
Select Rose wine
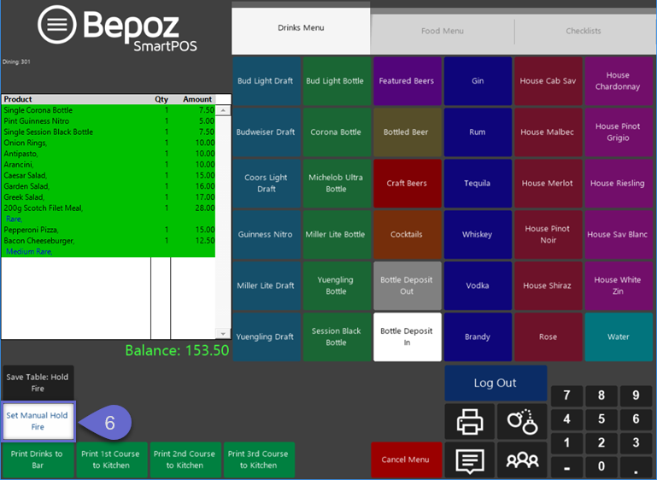548,337
